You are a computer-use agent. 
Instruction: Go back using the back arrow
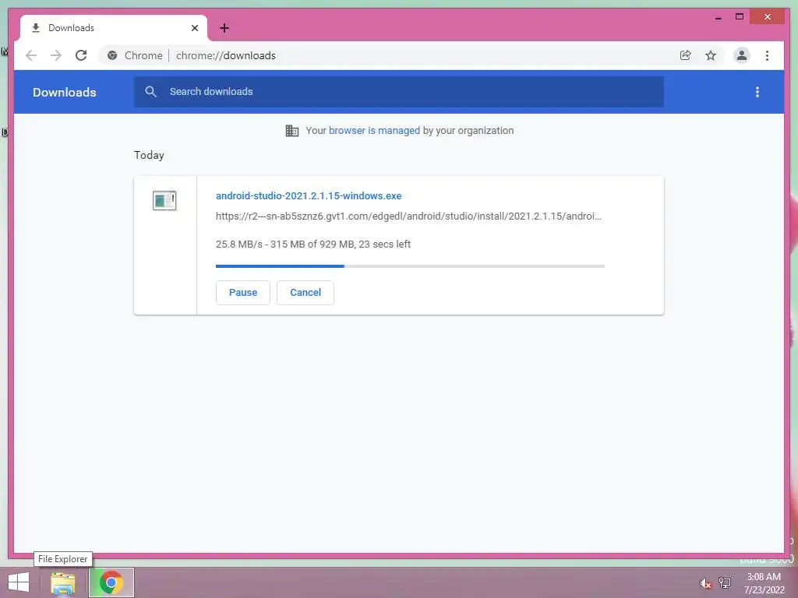pos(31,55)
